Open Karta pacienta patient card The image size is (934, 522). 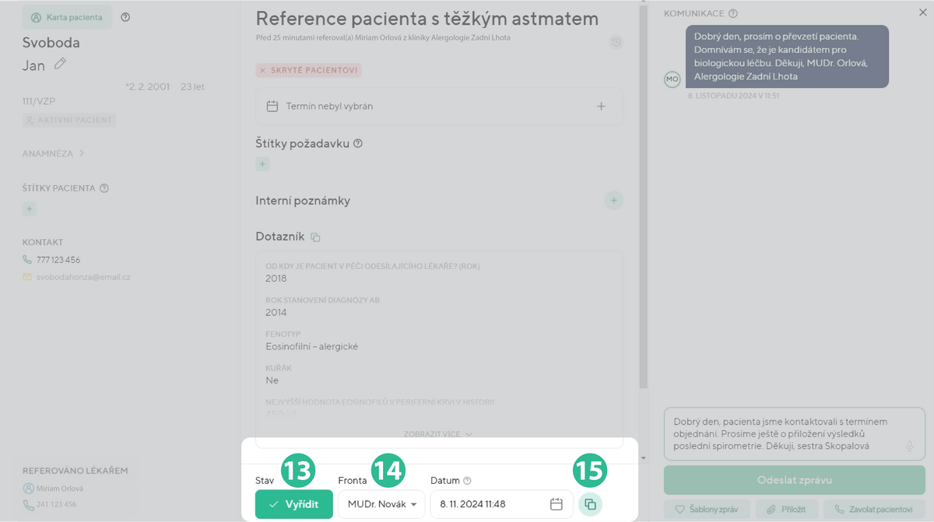point(67,17)
